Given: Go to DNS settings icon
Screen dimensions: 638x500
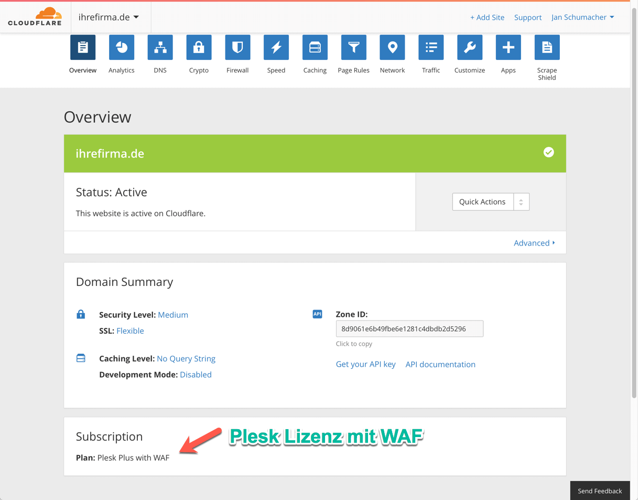Looking at the screenshot, I should [160, 48].
